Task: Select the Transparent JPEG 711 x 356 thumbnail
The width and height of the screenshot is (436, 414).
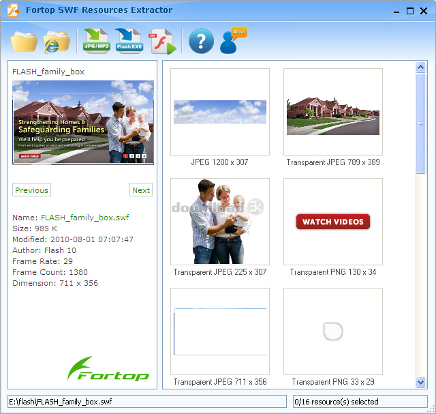Action: tap(219, 331)
